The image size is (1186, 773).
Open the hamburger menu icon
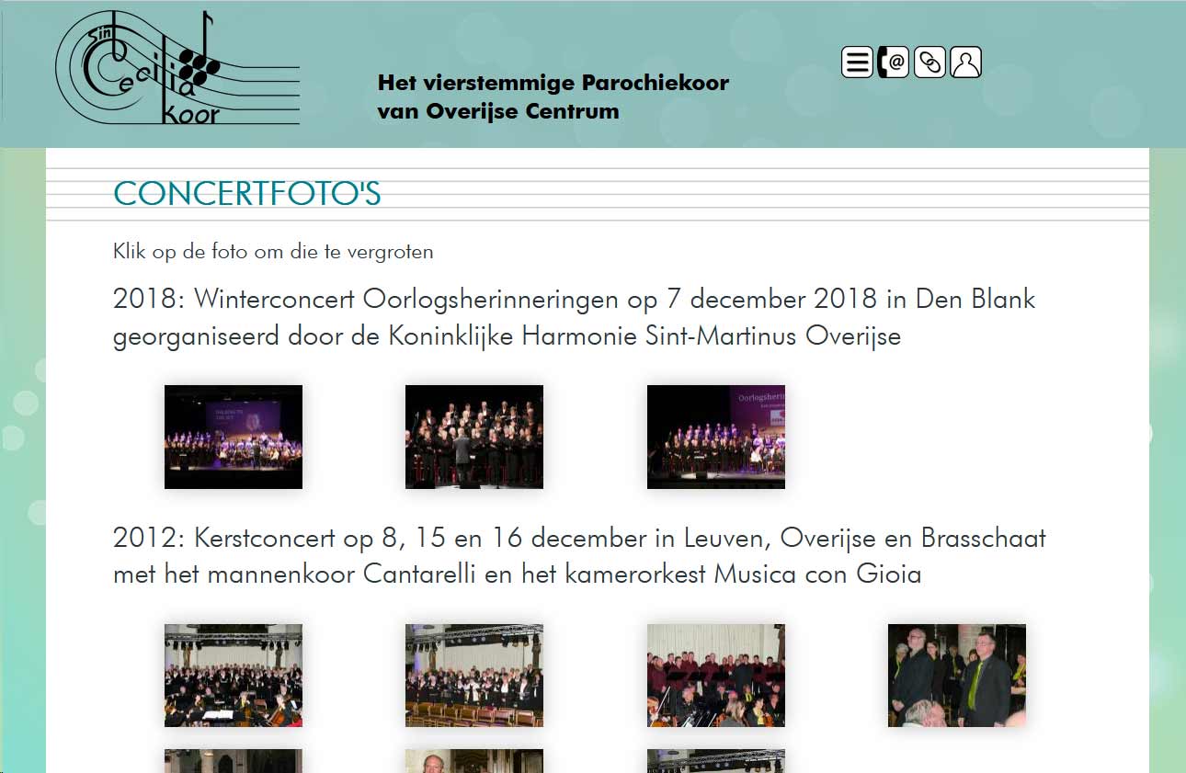tap(857, 63)
